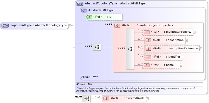Screen dimensions: 209x103
Task: Click the E icon of name element
Action: coord(147,65)
